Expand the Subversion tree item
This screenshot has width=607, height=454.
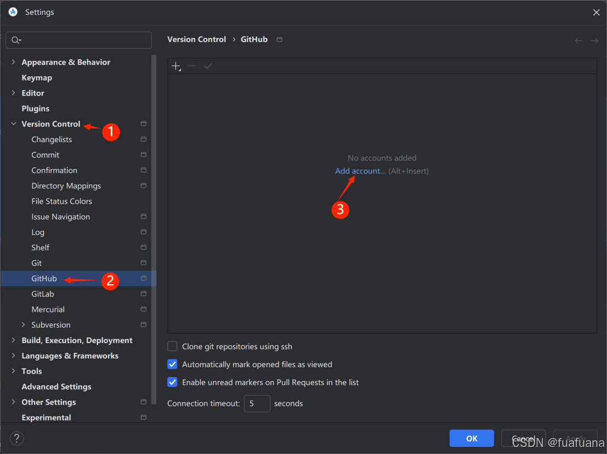(23, 324)
